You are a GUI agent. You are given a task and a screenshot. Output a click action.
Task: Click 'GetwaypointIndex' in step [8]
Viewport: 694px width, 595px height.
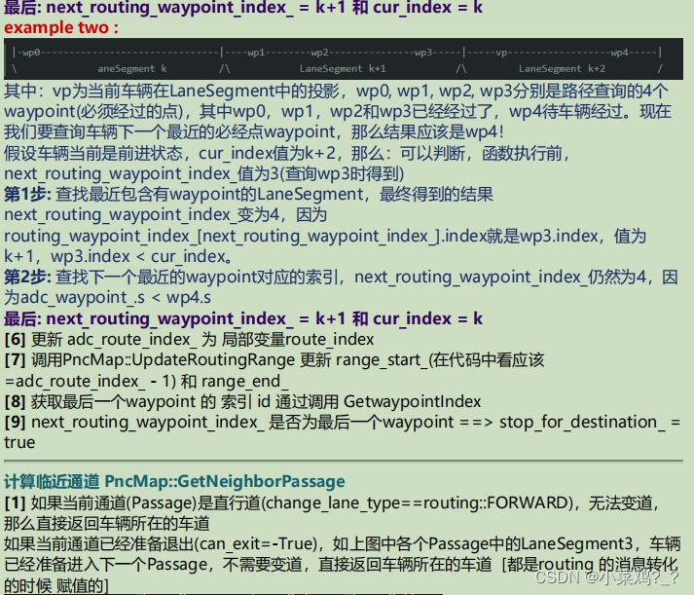412,402
